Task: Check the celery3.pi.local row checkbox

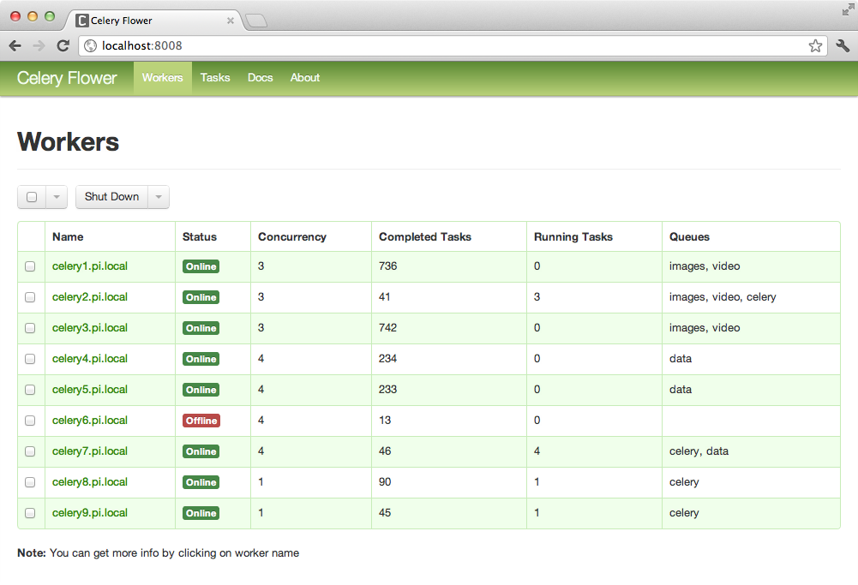Action: [x=30, y=328]
